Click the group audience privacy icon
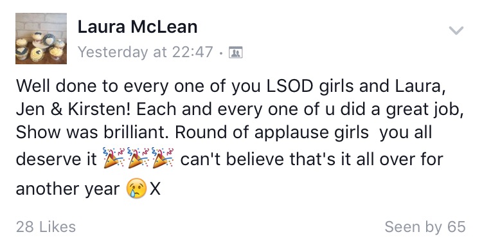The image size is (482, 250). click(235, 52)
